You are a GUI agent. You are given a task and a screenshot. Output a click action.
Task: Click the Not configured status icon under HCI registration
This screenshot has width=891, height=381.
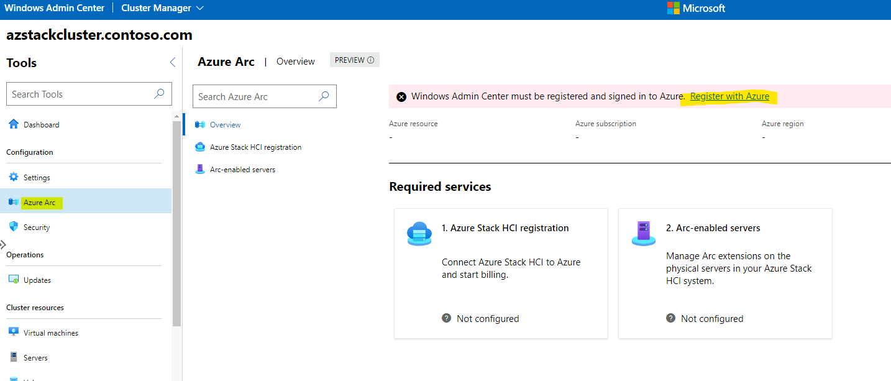(446, 318)
